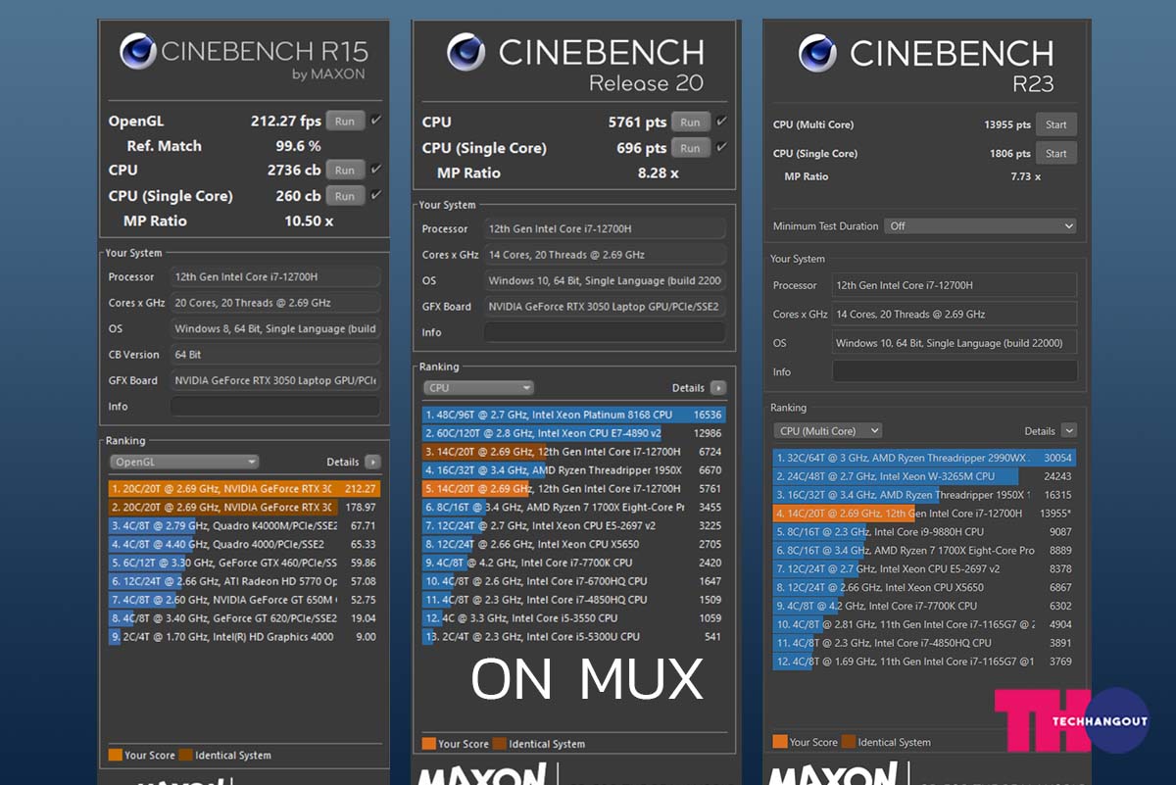
Task: Select the Xeon W-3265M row in R23
Action: (924, 476)
